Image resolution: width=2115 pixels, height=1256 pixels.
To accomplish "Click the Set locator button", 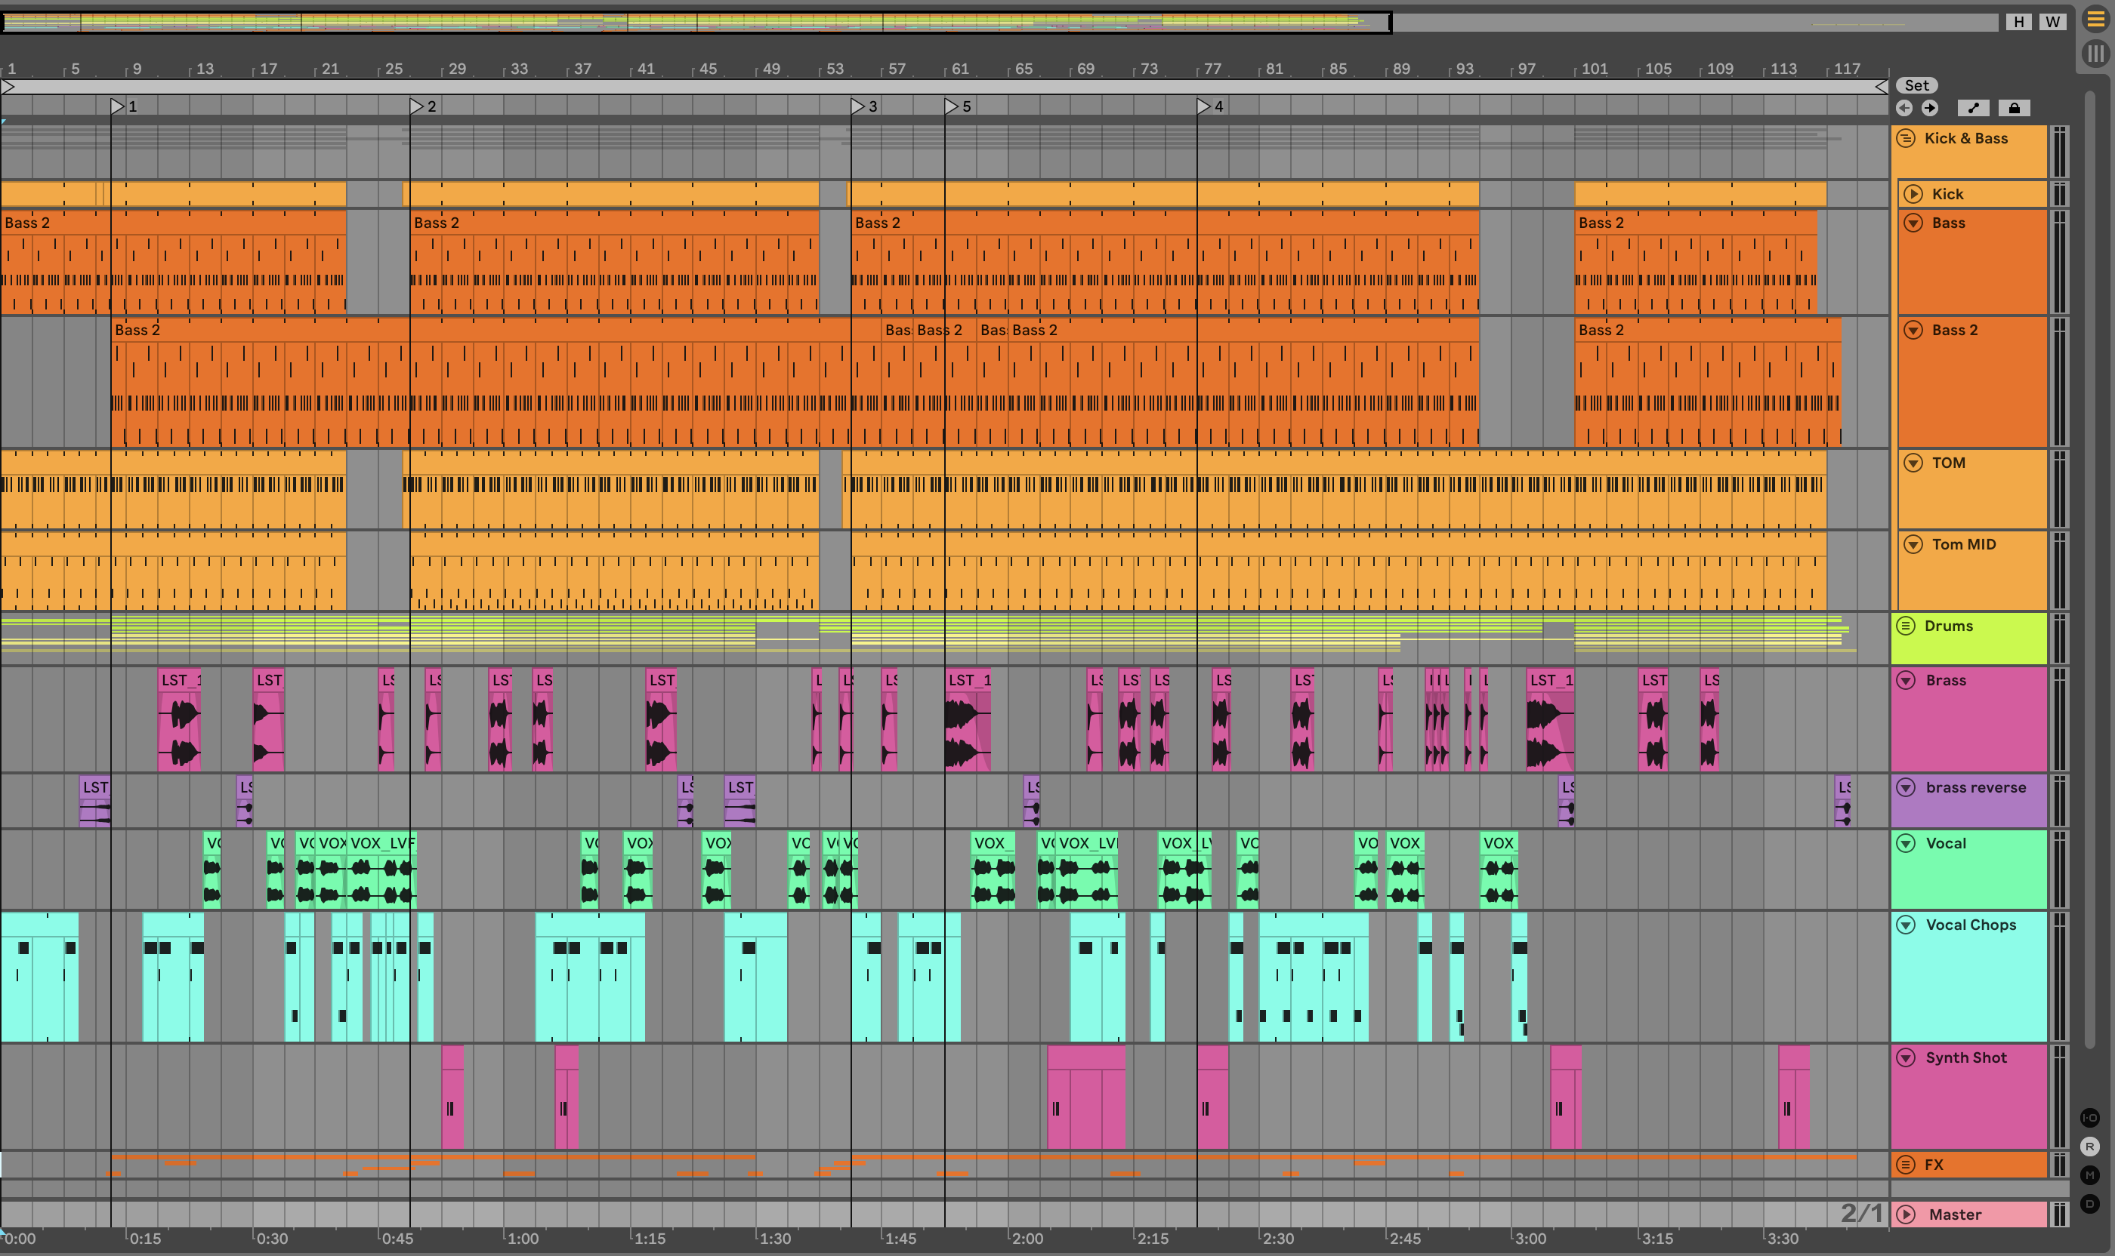I will 1917,85.
